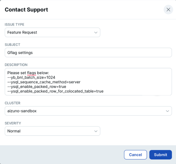Focus the Subject field containing Gflag settings
This screenshot has width=176, height=164.
tap(88, 53)
